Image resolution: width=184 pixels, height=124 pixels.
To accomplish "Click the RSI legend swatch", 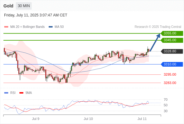I will 6,93.
